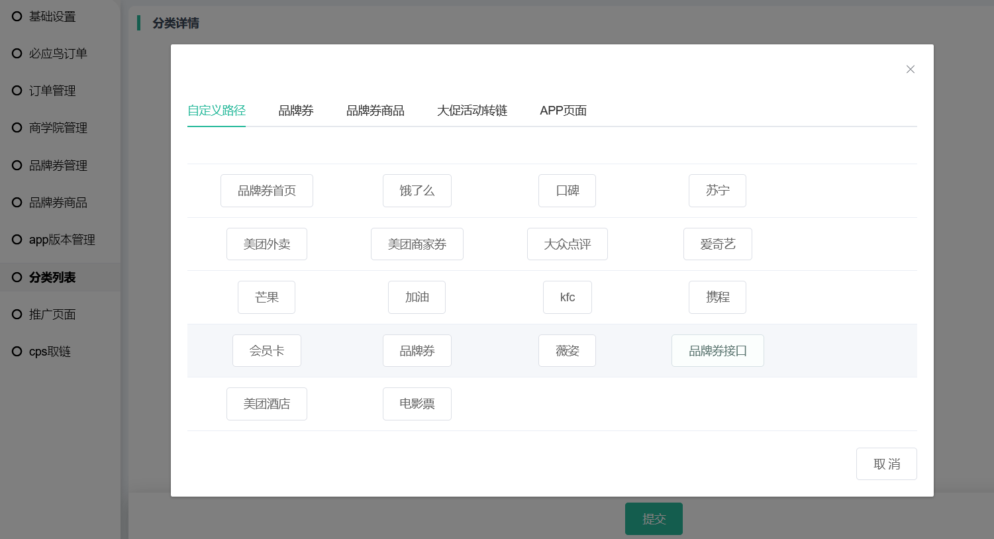Click the kfc button
This screenshot has width=994, height=539.
568,297
